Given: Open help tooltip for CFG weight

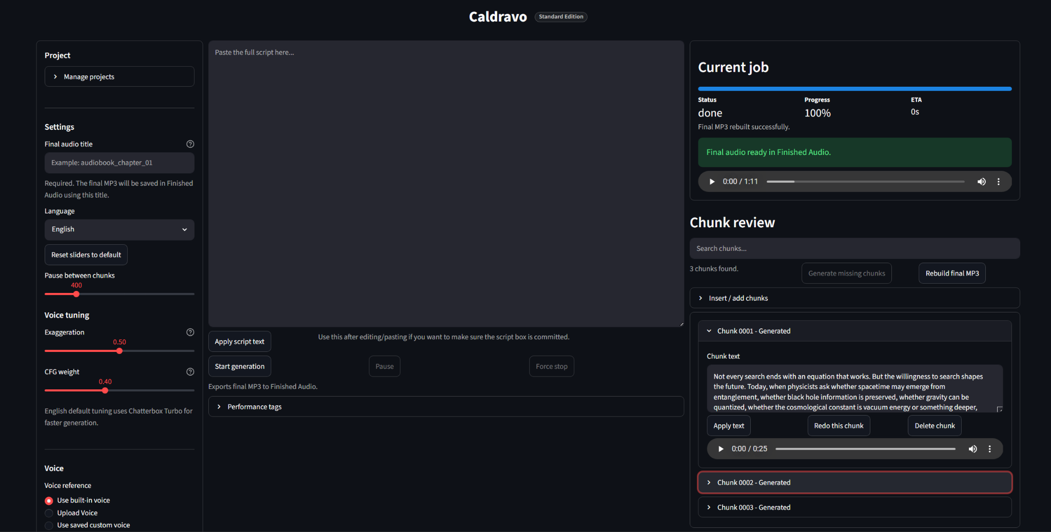Looking at the screenshot, I should click(x=190, y=372).
